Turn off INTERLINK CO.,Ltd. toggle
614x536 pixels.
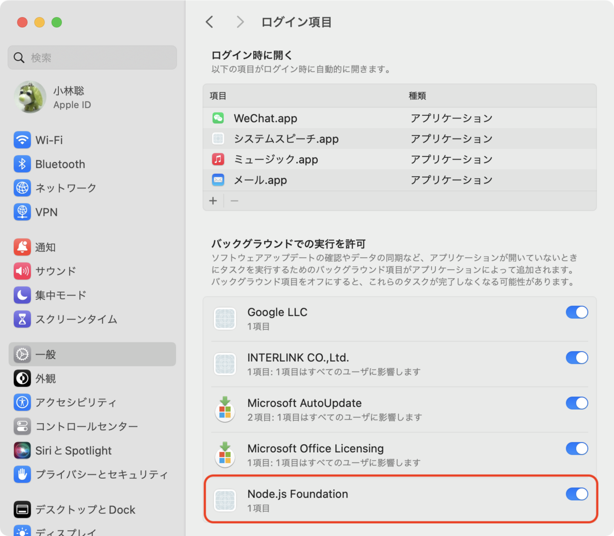coord(577,358)
